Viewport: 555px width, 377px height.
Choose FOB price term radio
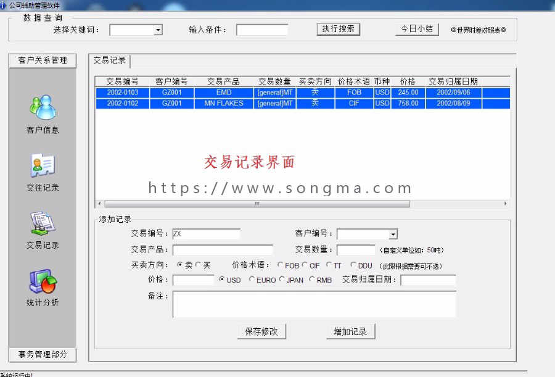(281, 265)
